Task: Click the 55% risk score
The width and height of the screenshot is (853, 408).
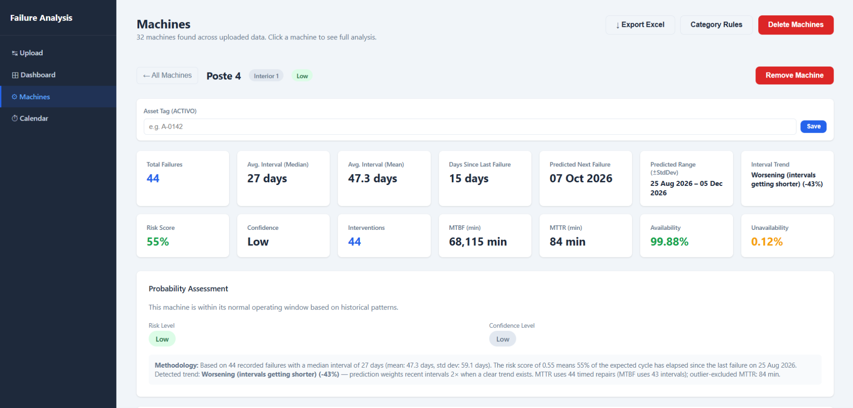Action: 157,242
